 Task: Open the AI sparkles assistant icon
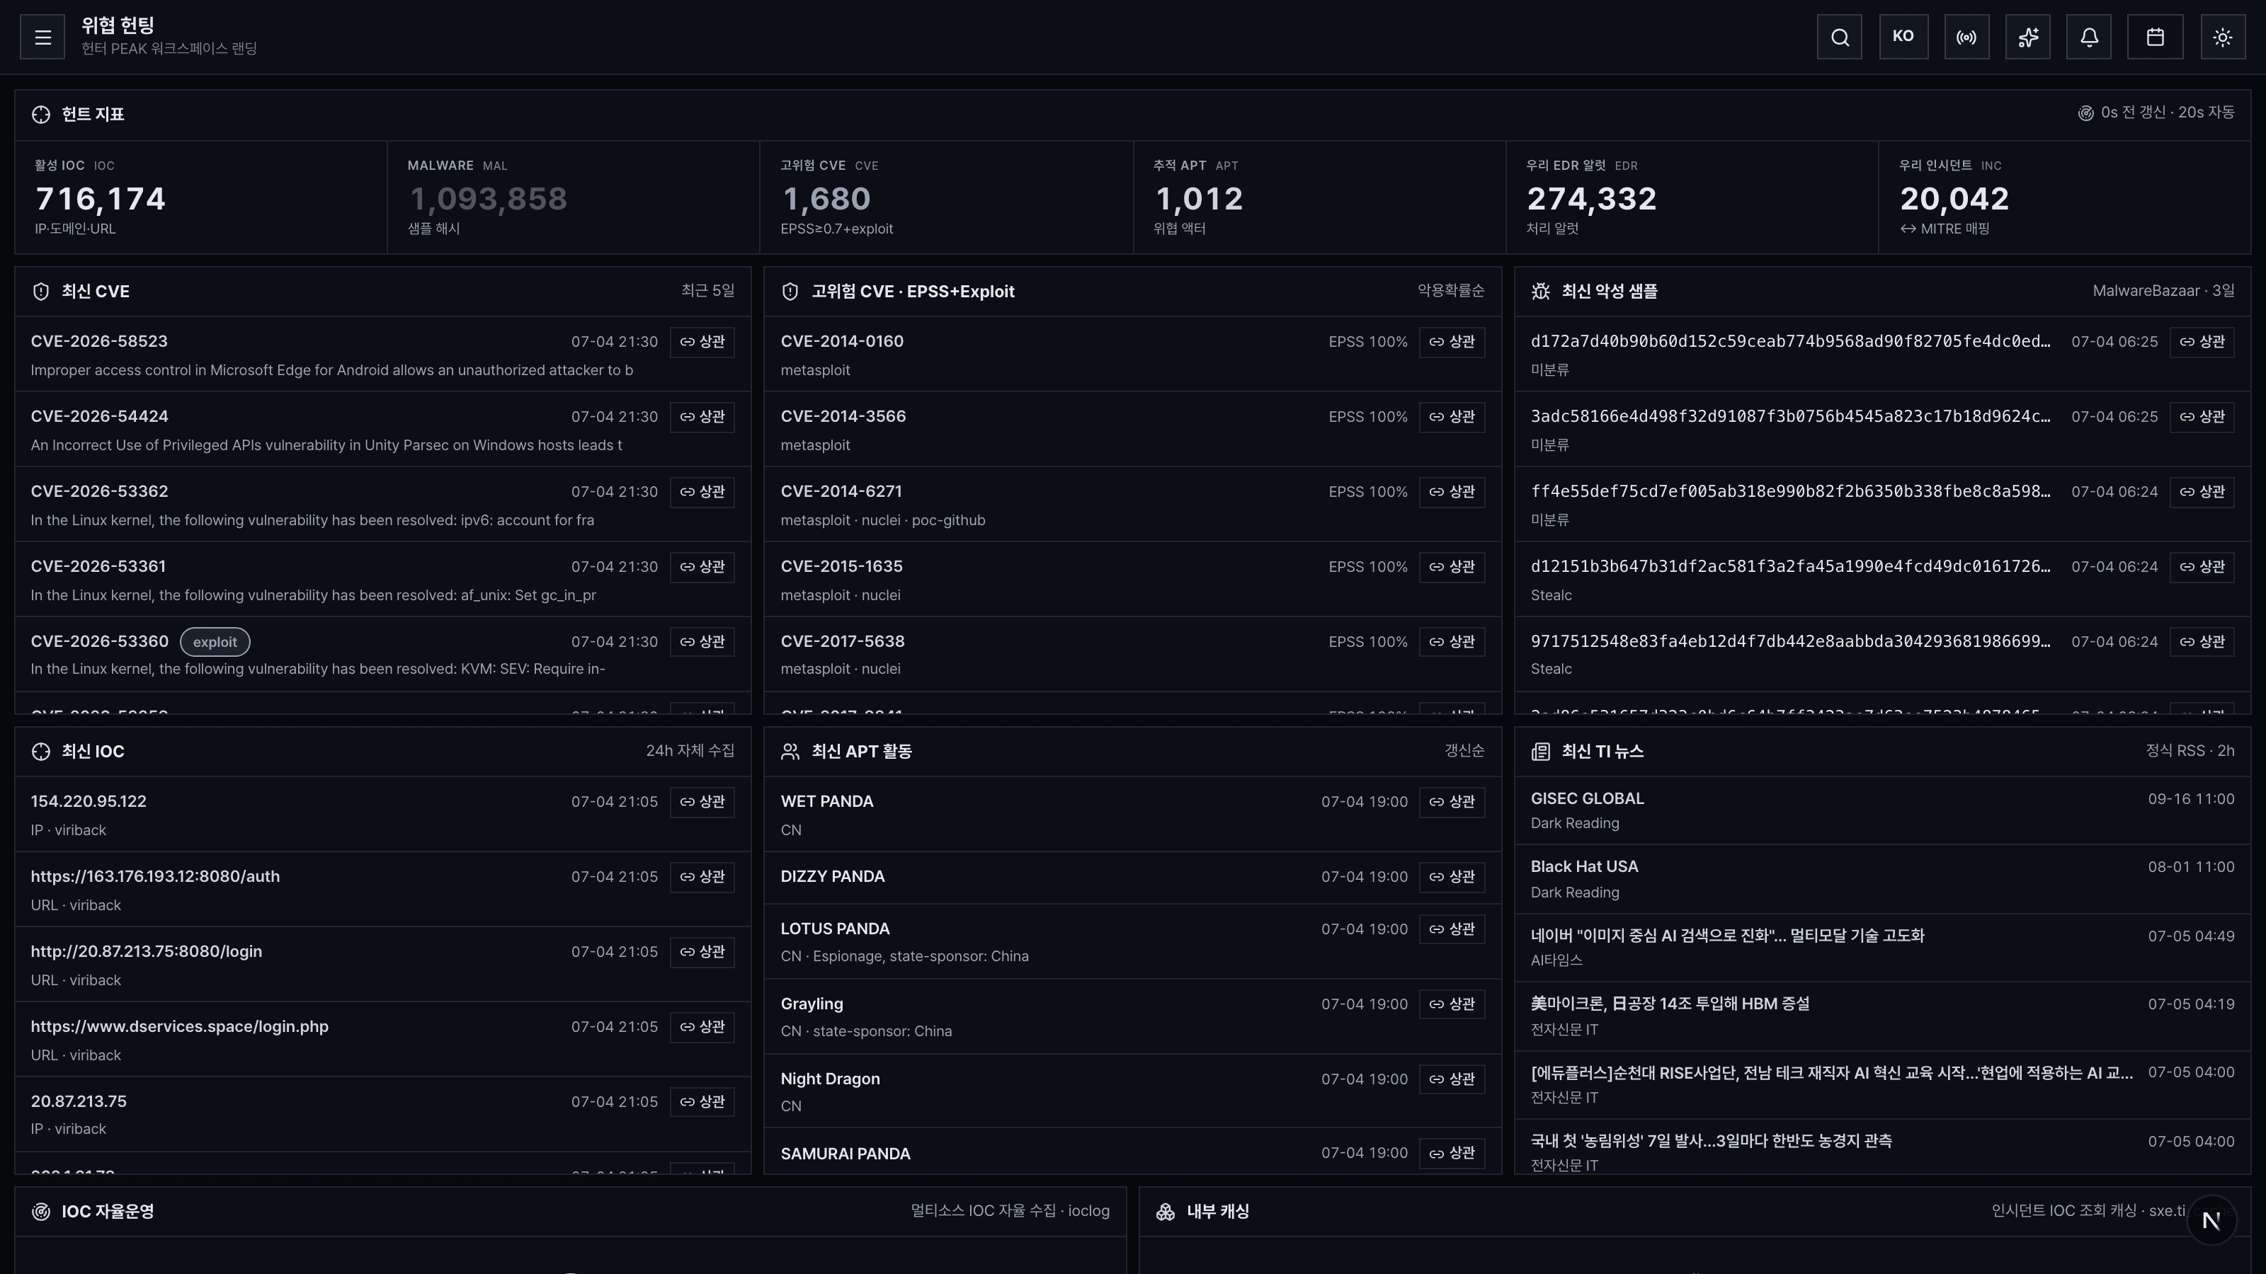coord(2027,37)
